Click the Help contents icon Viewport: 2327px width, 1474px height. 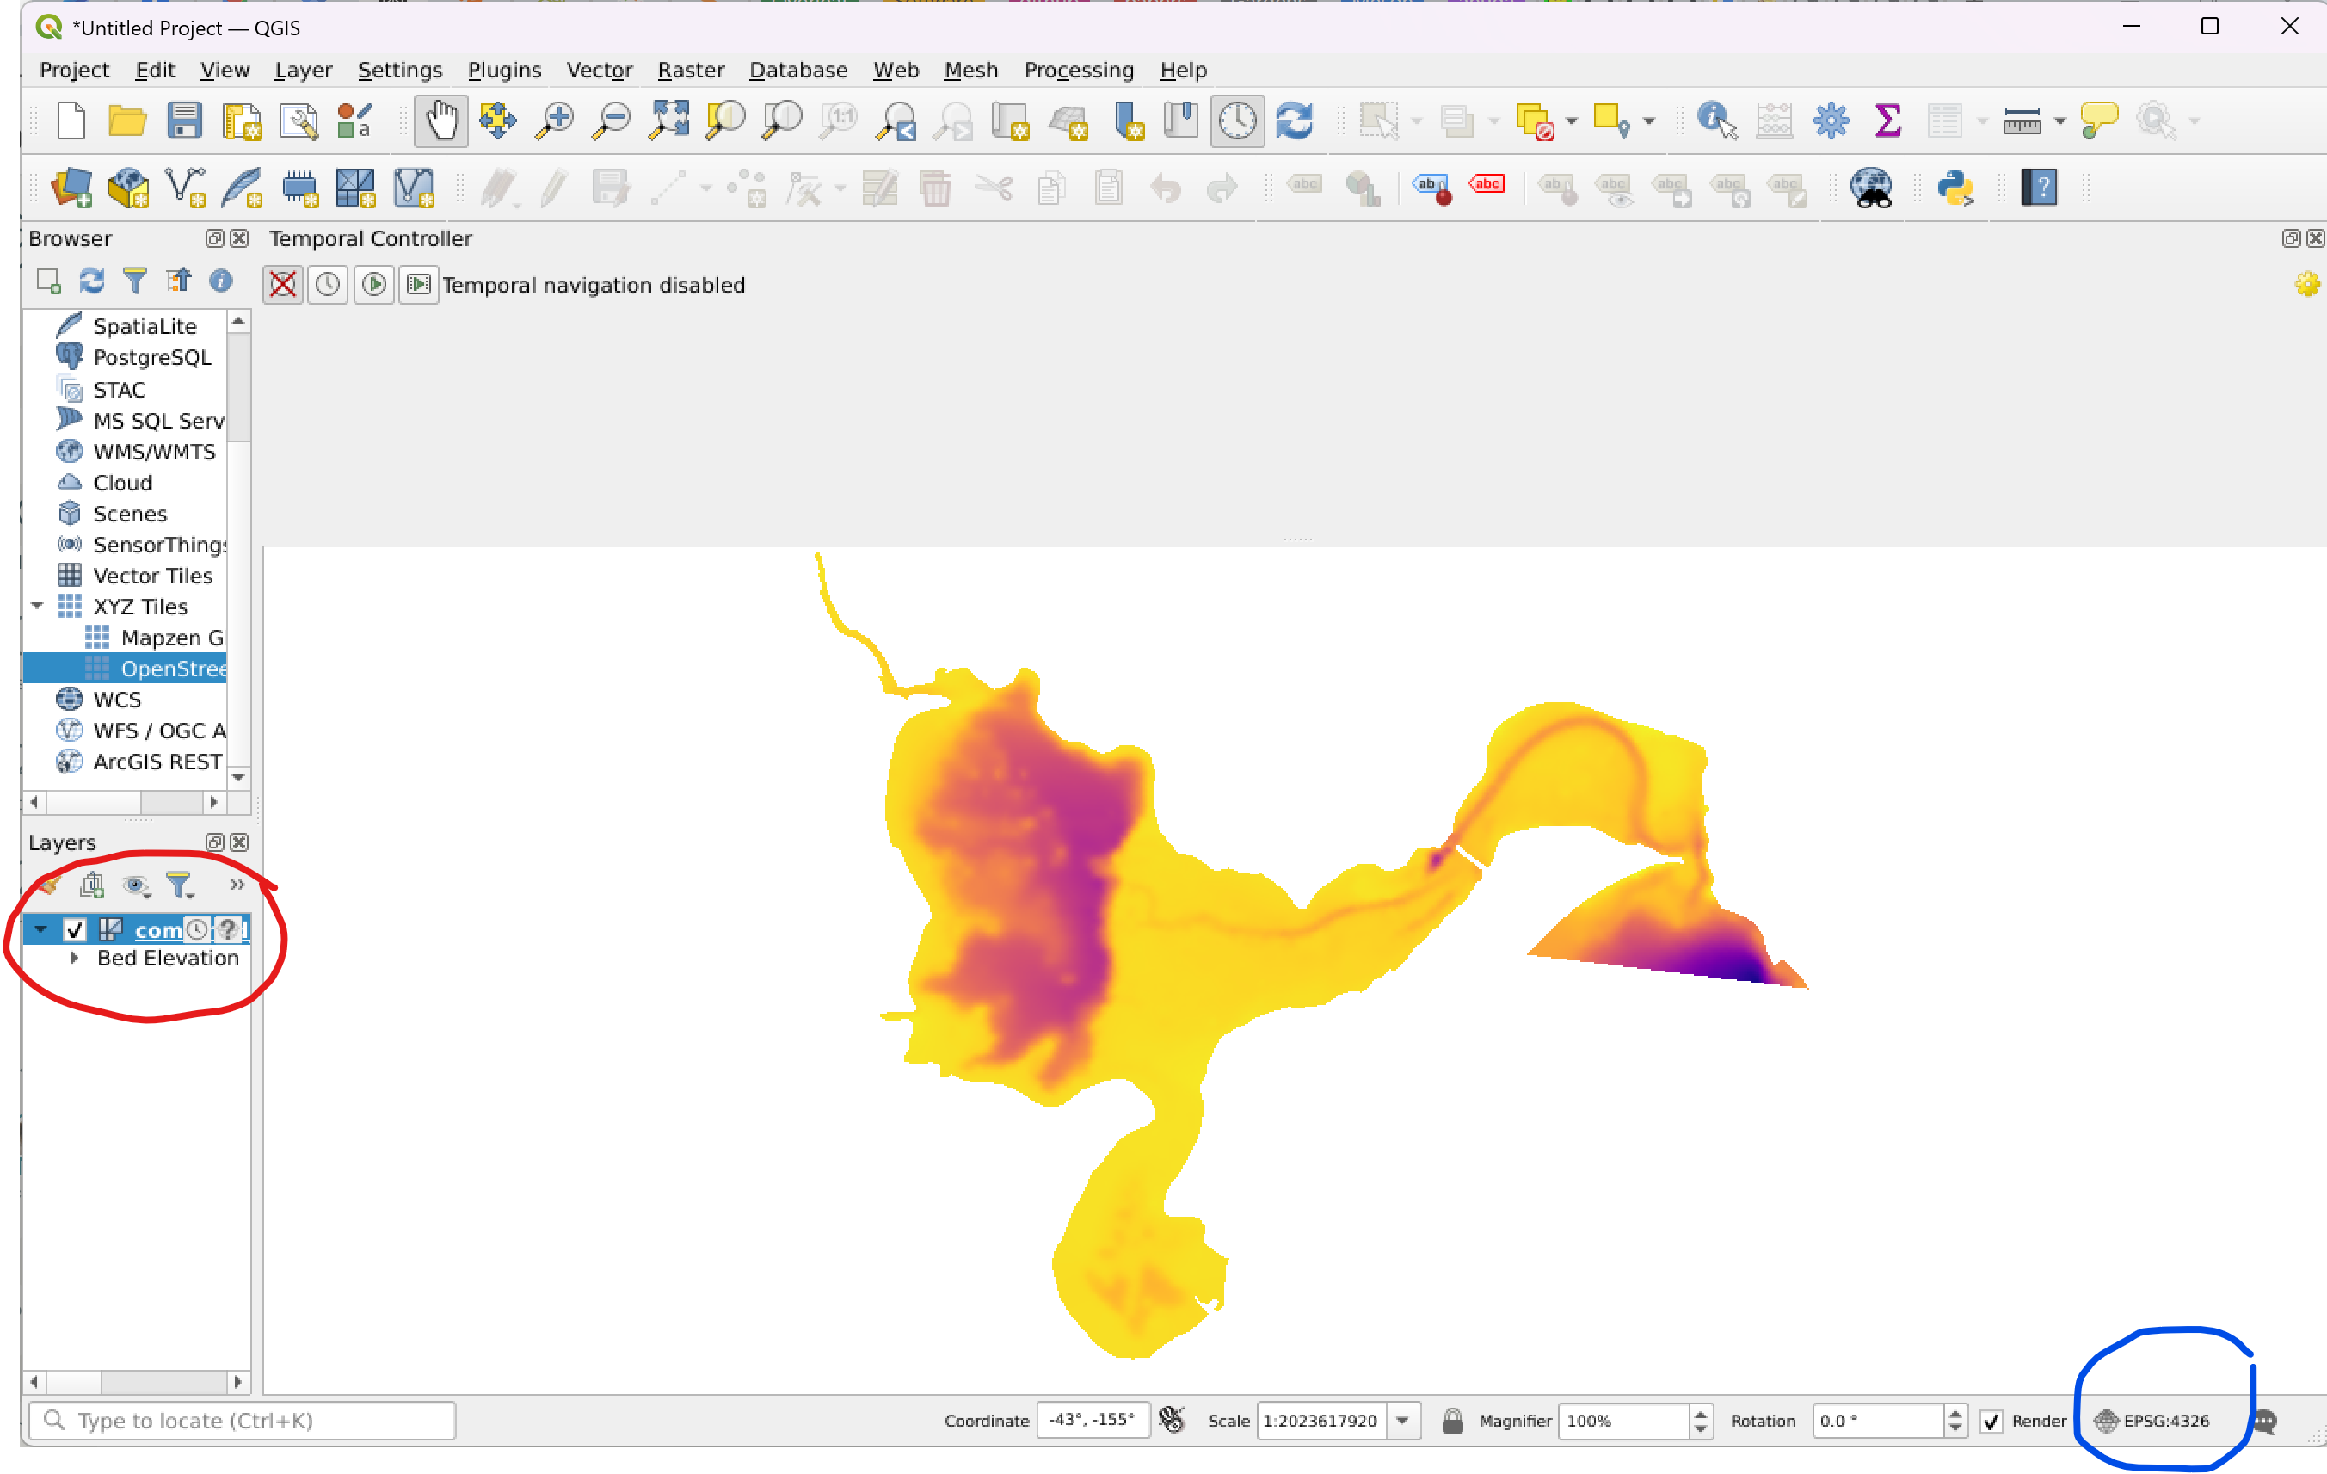click(x=2039, y=188)
